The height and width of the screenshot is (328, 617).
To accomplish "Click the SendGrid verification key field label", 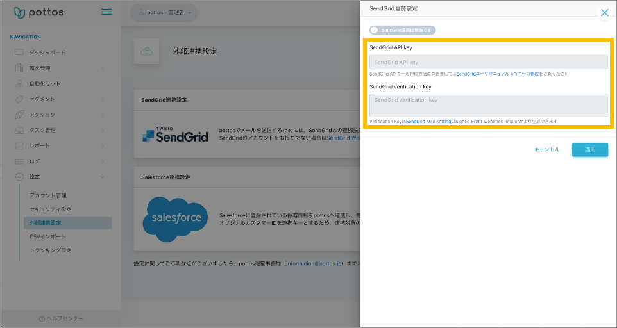I will [400, 87].
